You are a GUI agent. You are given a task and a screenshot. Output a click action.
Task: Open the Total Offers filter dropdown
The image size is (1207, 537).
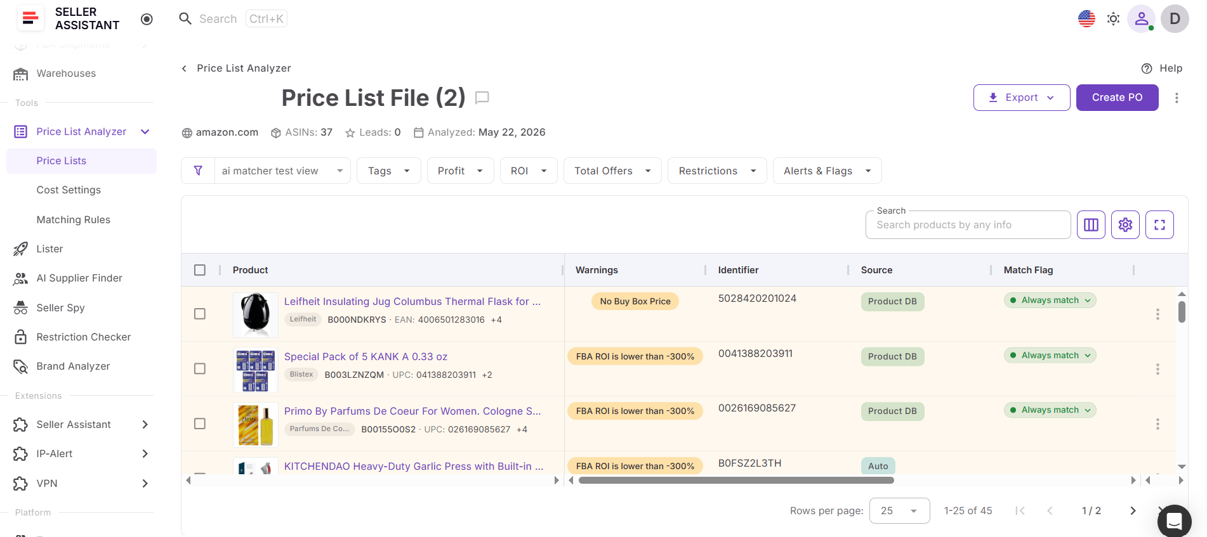[x=612, y=171]
